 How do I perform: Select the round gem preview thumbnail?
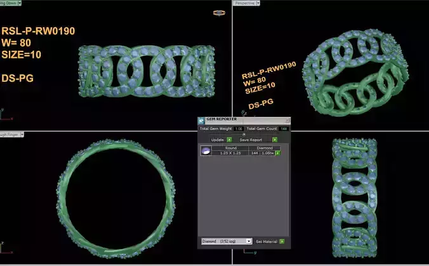[x=206, y=151]
